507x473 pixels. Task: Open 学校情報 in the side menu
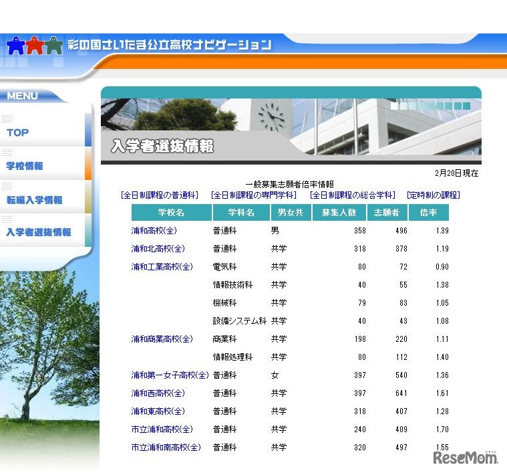[x=25, y=166]
